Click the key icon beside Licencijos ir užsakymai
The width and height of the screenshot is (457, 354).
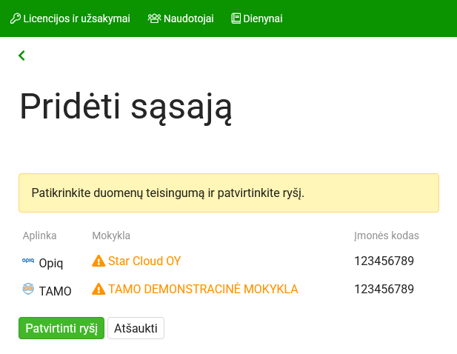tap(15, 19)
